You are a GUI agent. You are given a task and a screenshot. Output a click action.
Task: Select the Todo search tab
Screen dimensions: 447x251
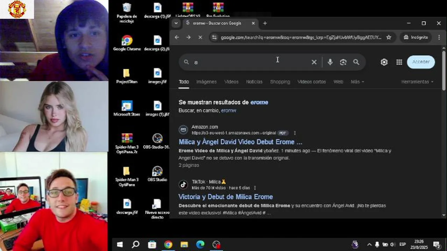pos(184,82)
